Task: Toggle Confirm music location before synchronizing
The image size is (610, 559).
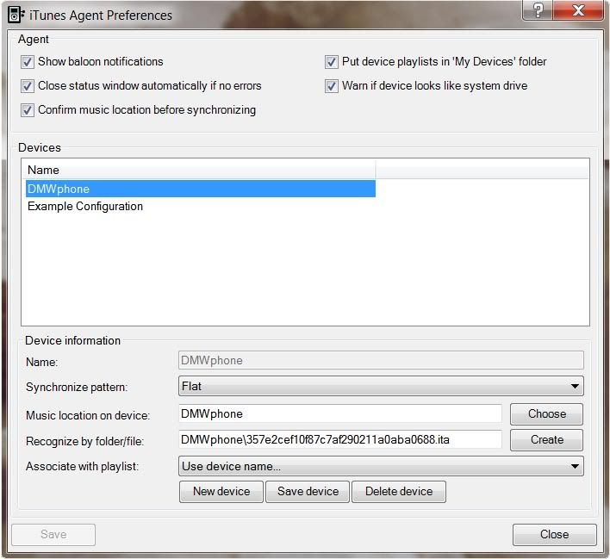Action: 28,110
